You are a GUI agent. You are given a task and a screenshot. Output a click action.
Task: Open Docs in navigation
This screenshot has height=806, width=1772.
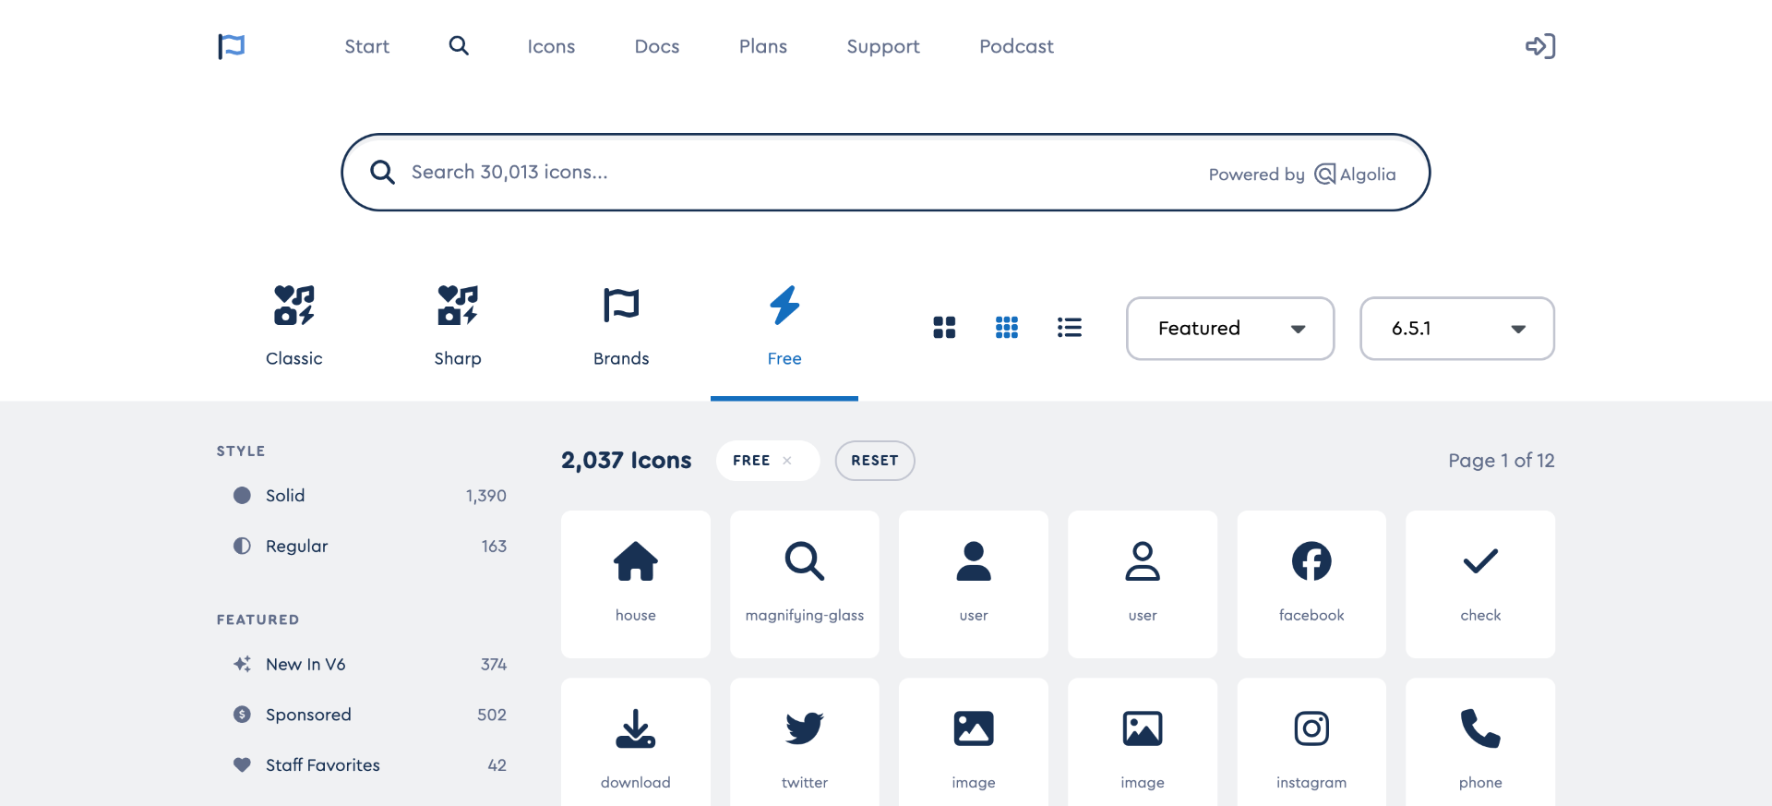tap(657, 46)
